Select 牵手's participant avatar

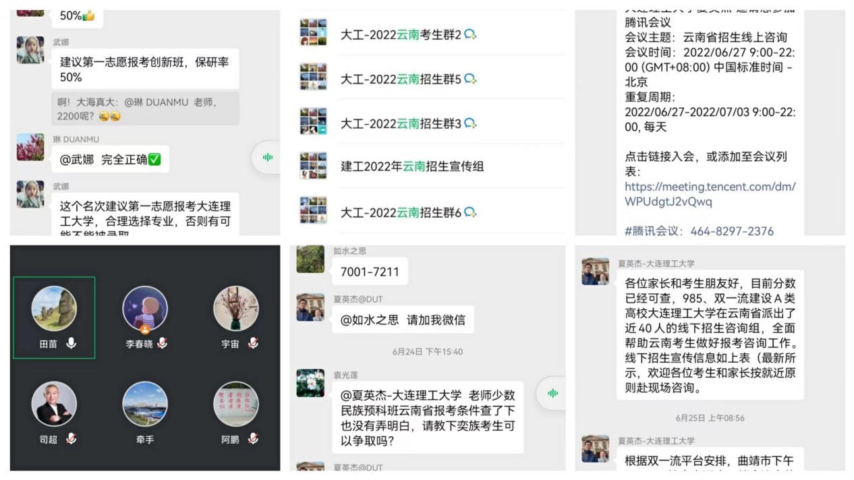coord(145,404)
